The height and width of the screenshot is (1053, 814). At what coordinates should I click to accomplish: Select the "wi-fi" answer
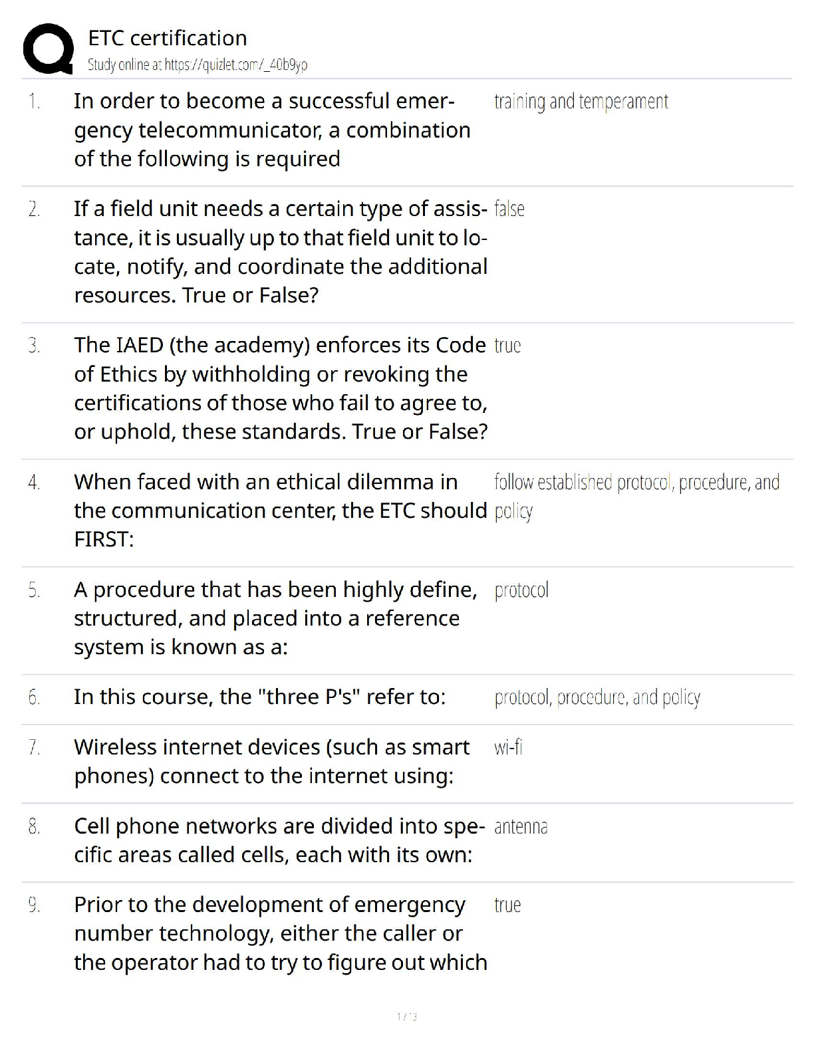click(508, 748)
